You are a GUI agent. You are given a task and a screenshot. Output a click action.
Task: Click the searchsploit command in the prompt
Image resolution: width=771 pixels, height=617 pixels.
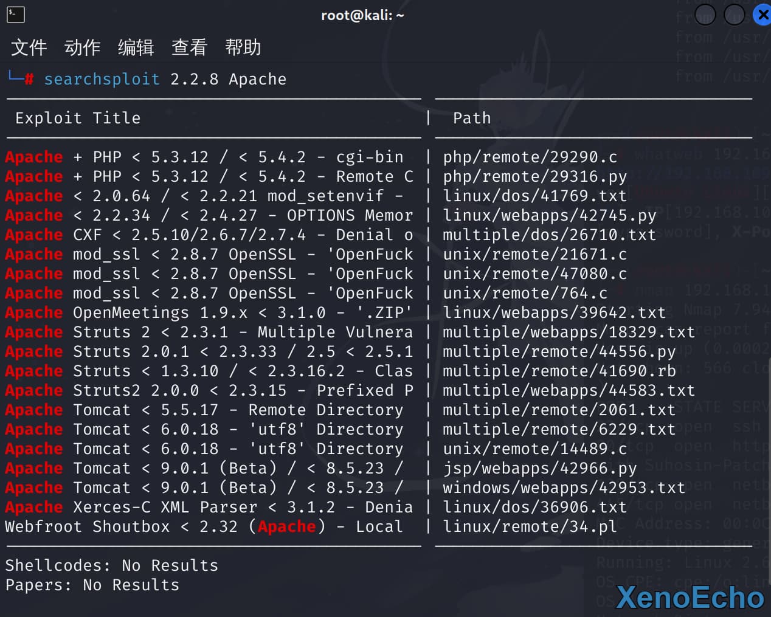(x=102, y=80)
